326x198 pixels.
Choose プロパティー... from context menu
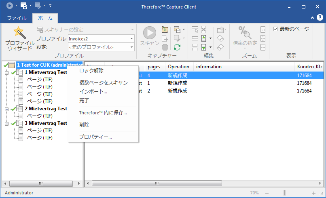coord(103,137)
